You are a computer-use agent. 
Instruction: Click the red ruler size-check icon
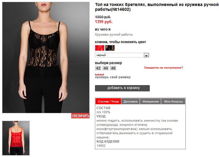click(99, 74)
